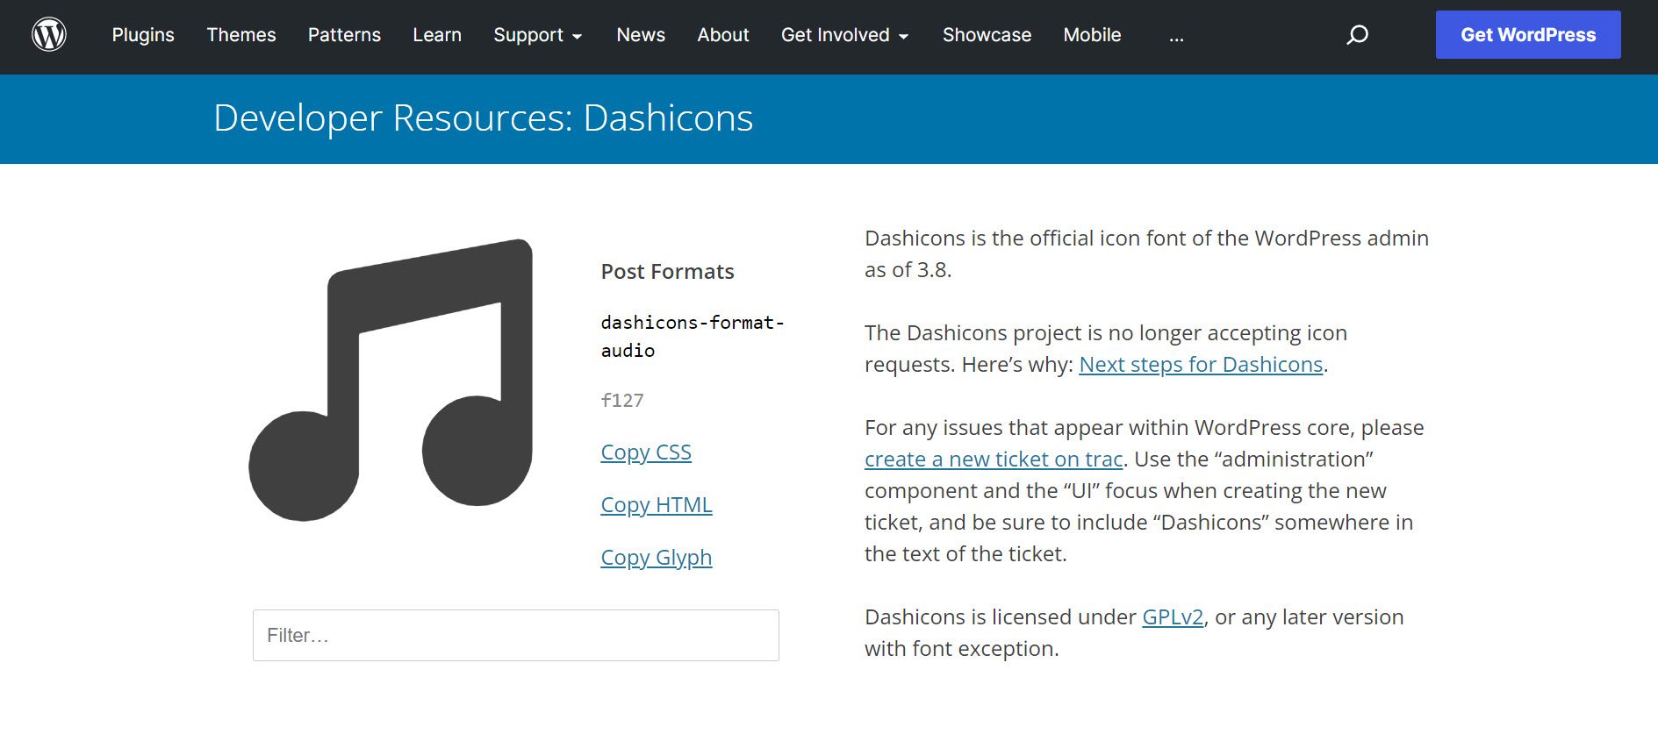
Task: Open the About page
Action: [723, 35]
